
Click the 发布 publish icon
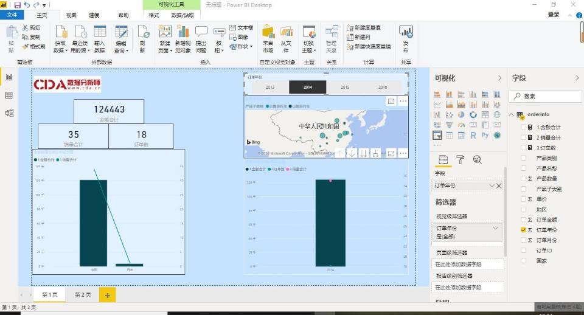point(406,32)
